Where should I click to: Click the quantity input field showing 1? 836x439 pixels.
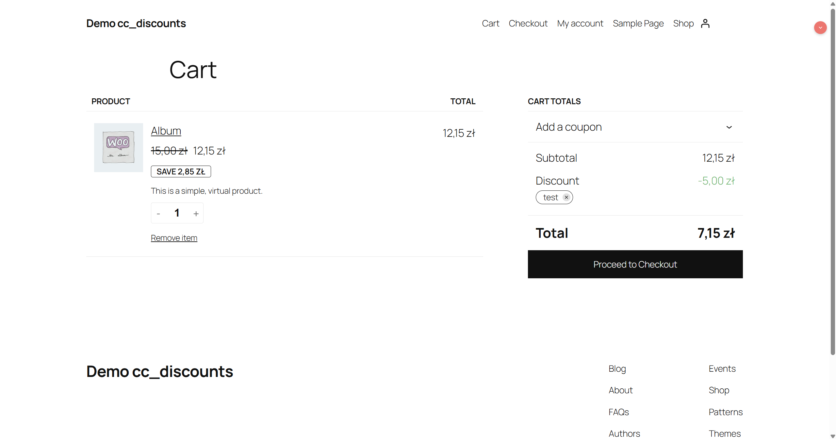177,213
